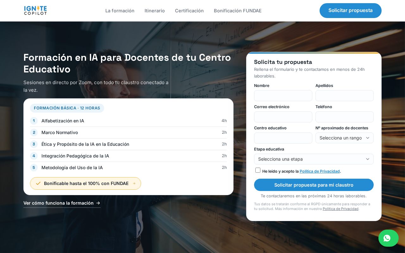
Task: Click the number 3 badge beside Ética y Propósito
Action: click(x=34, y=144)
